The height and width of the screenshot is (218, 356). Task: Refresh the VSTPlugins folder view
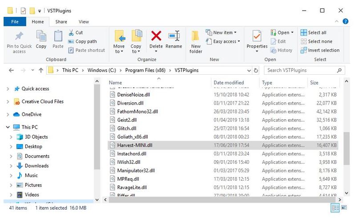(256, 70)
